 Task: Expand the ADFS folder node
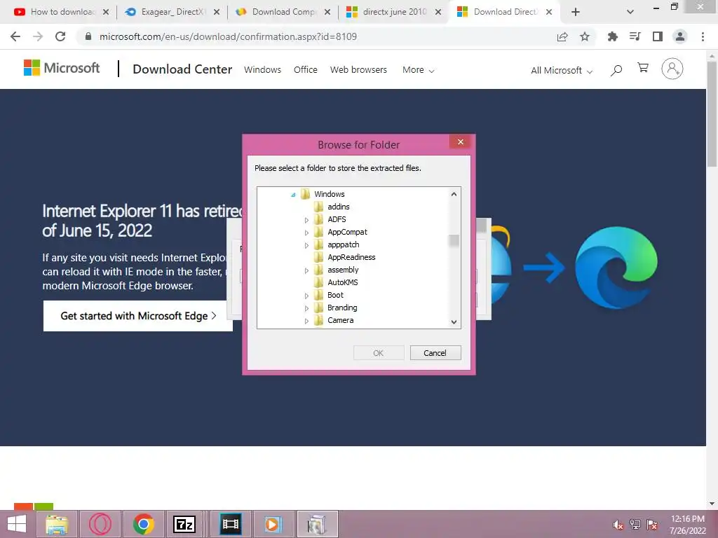pos(306,220)
